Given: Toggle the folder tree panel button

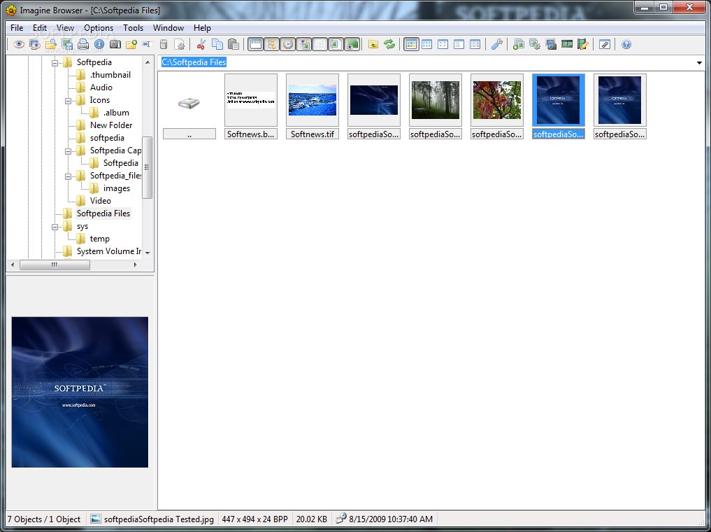Looking at the screenshot, I should [272, 45].
